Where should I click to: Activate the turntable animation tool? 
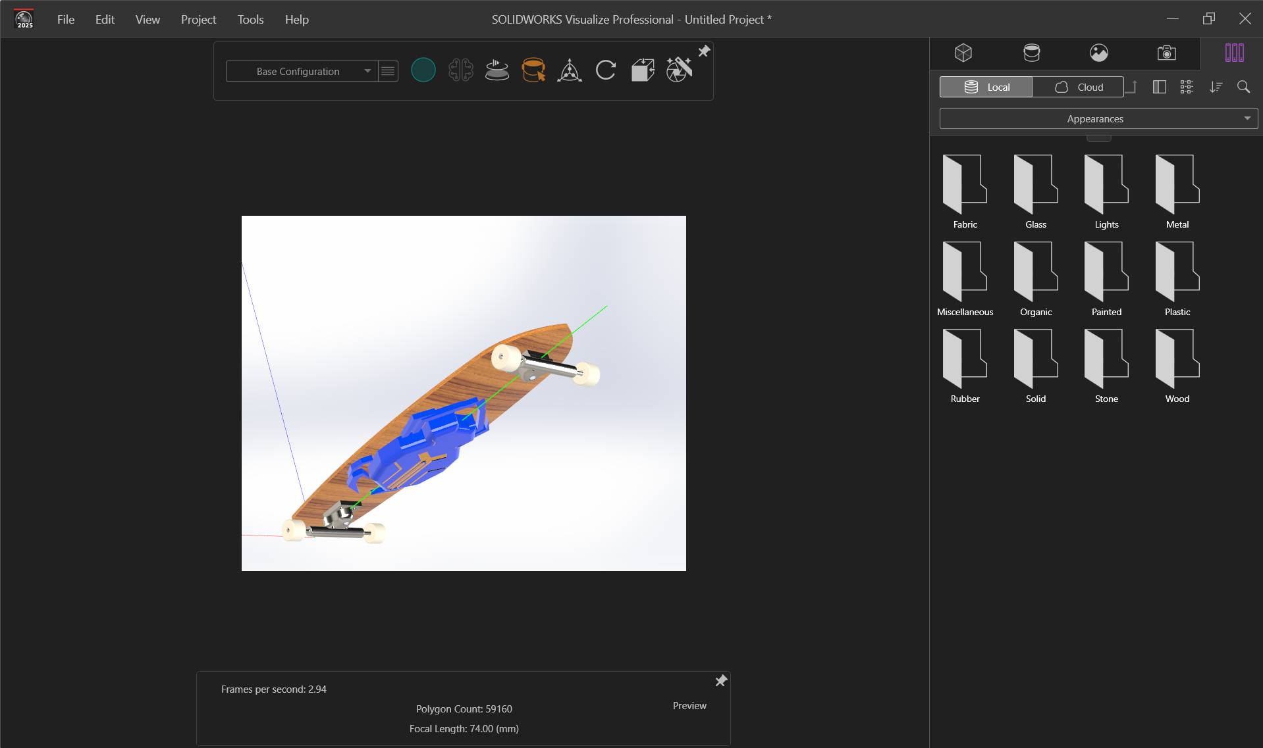coord(498,70)
